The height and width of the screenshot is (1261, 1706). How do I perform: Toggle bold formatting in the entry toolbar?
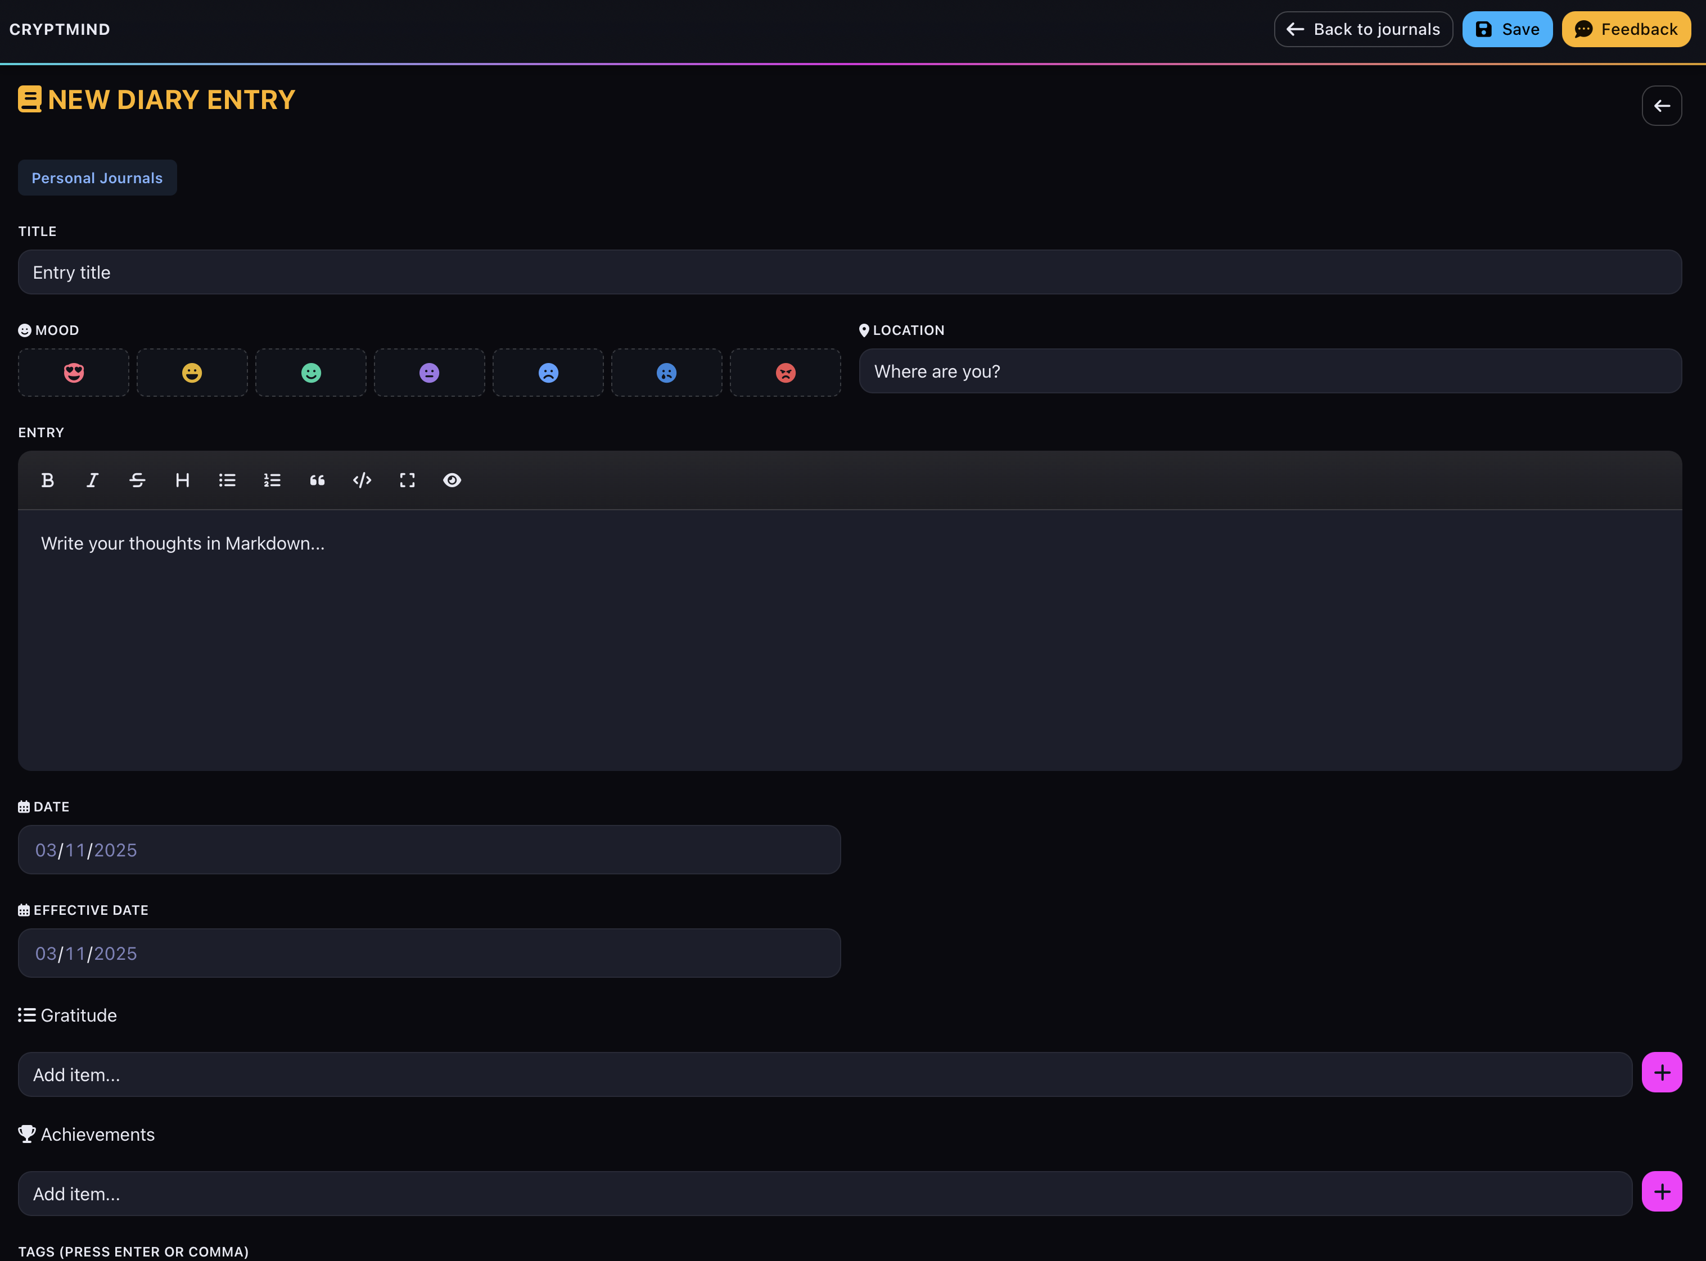pos(47,480)
